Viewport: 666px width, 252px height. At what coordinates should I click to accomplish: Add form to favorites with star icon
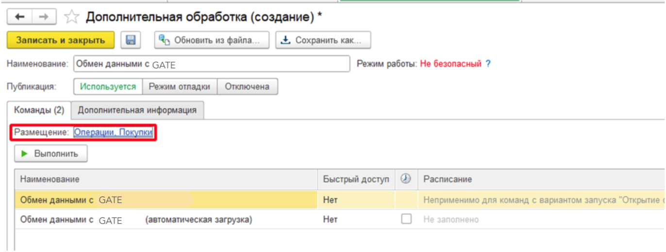pos(71,17)
